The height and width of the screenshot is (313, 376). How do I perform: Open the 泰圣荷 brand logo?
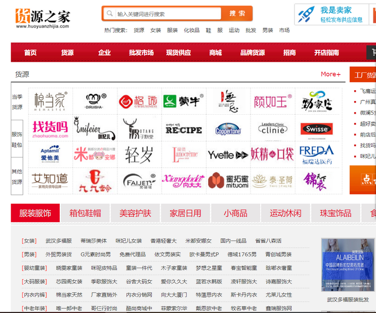[x=272, y=181]
